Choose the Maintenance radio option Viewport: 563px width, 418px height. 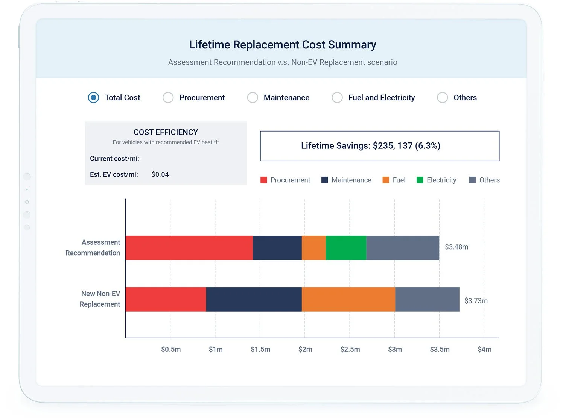(x=253, y=98)
